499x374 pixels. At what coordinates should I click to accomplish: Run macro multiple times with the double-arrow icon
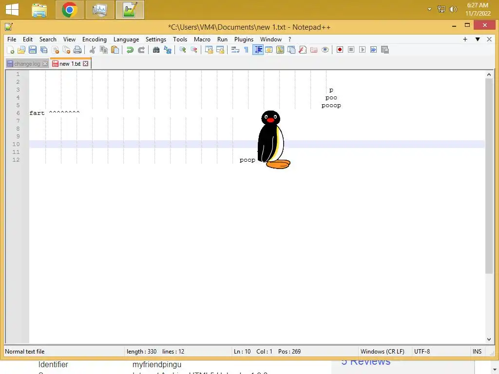point(374,50)
